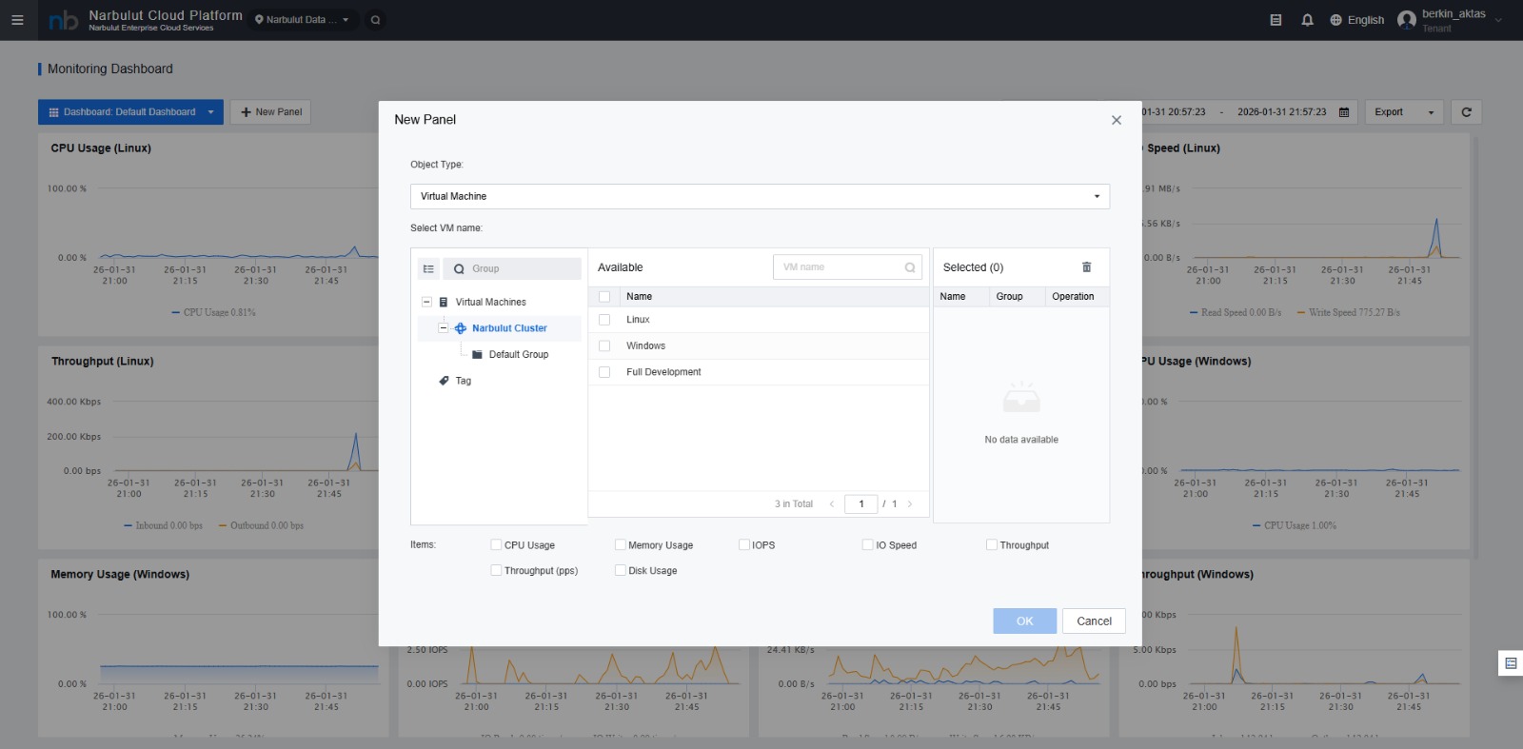The image size is (1523, 749).
Task: Toggle the group tree list view icon
Action: click(428, 269)
